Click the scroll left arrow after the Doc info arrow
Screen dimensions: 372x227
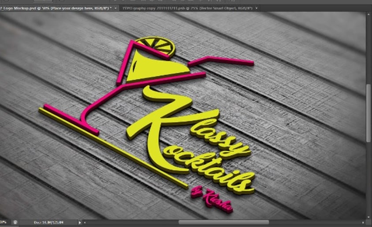85,223
